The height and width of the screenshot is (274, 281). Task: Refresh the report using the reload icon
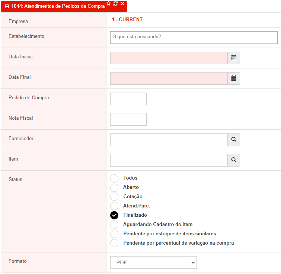(116, 4)
